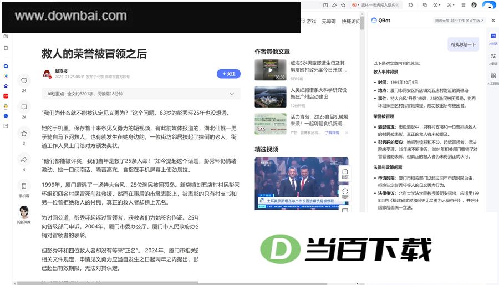499x285 pixels.
Task: Open the 游戏 navigation item
Action: [x=311, y=21]
